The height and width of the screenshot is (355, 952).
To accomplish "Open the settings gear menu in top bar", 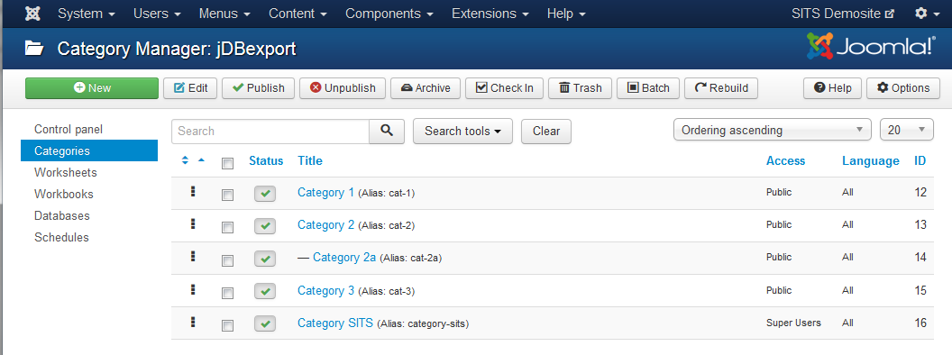I will [x=927, y=14].
